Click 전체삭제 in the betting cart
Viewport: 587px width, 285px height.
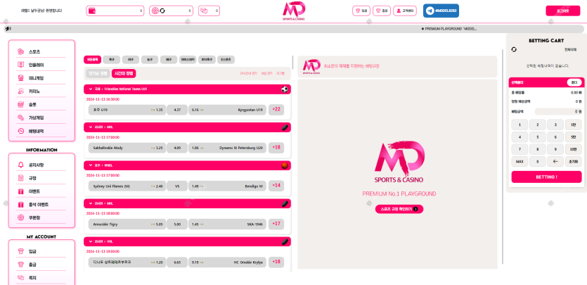(x=571, y=49)
